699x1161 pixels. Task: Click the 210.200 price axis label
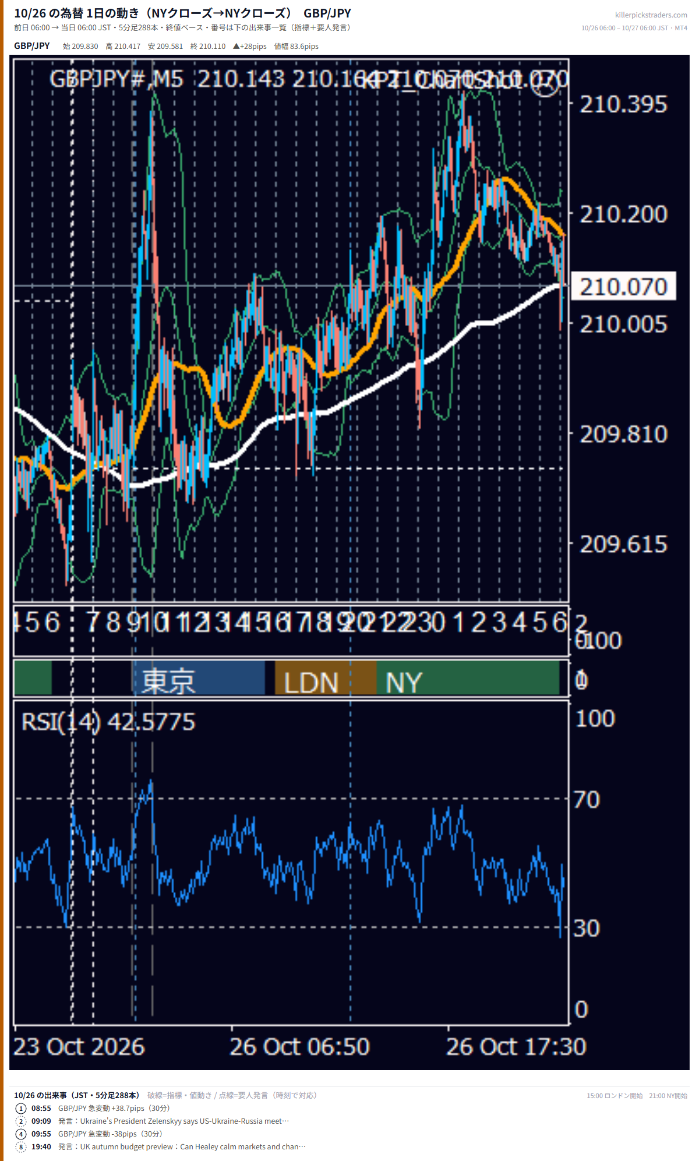coord(623,214)
